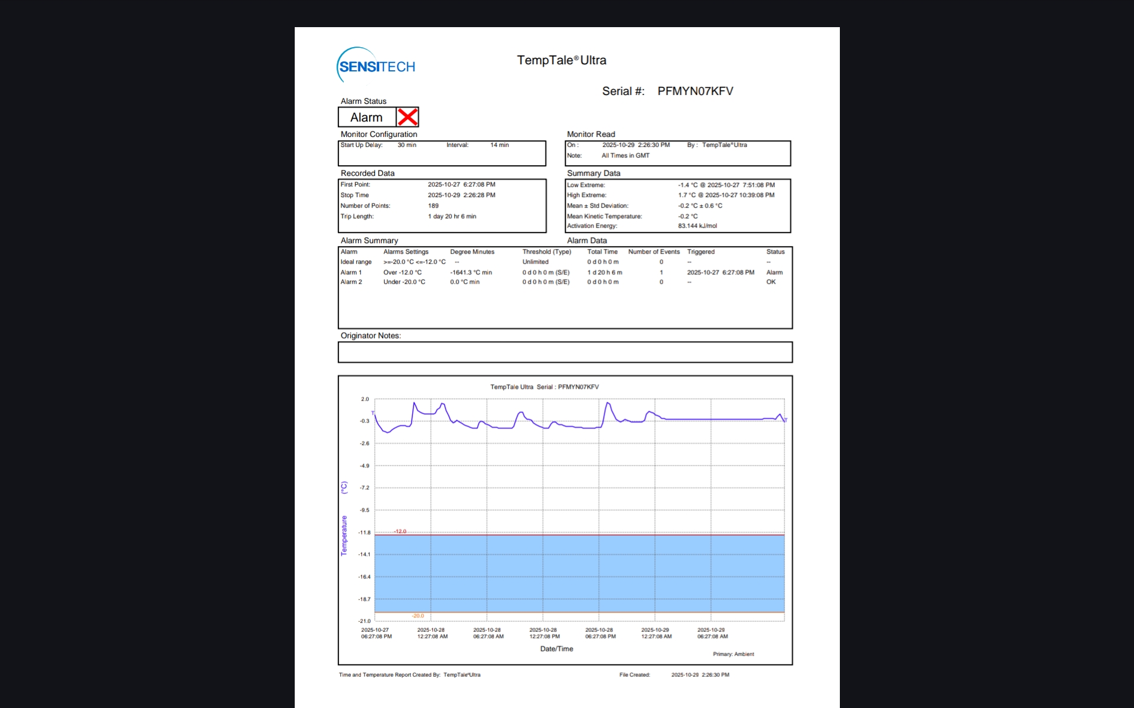
Task: Click the blue ideal range band in chart
Action: point(579,573)
